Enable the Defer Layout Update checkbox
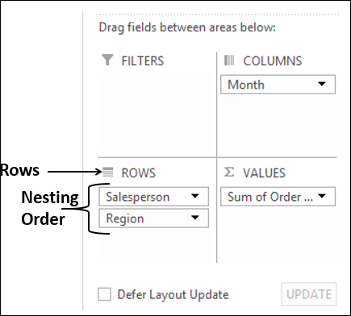 (x=104, y=294)
